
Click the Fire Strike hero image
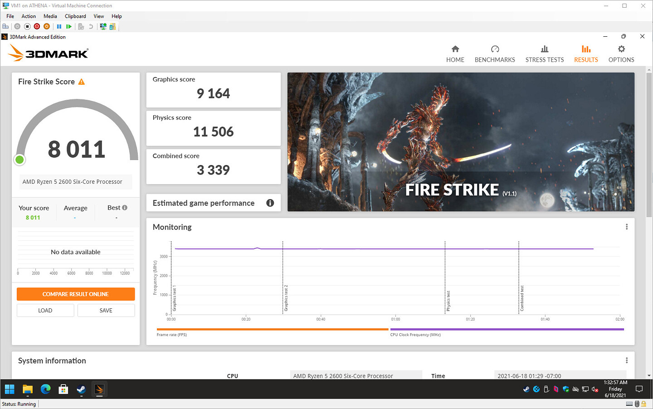(461, 142)
